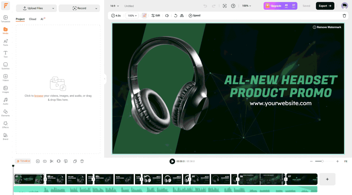This screenshot has height=195, width=352.
Task: Select the Media sidebar icon
Action: click(5, 31)
